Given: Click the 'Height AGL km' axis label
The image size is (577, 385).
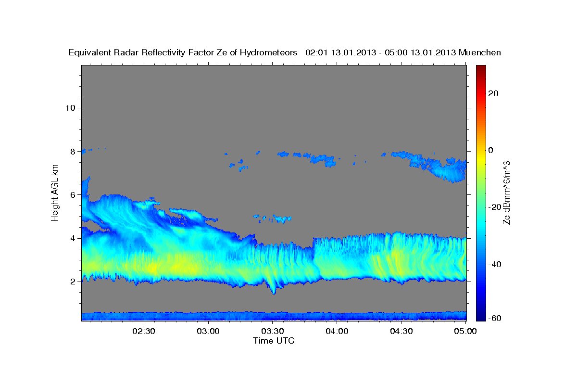Looking at the screenshot, I should [x=55, y=192].
